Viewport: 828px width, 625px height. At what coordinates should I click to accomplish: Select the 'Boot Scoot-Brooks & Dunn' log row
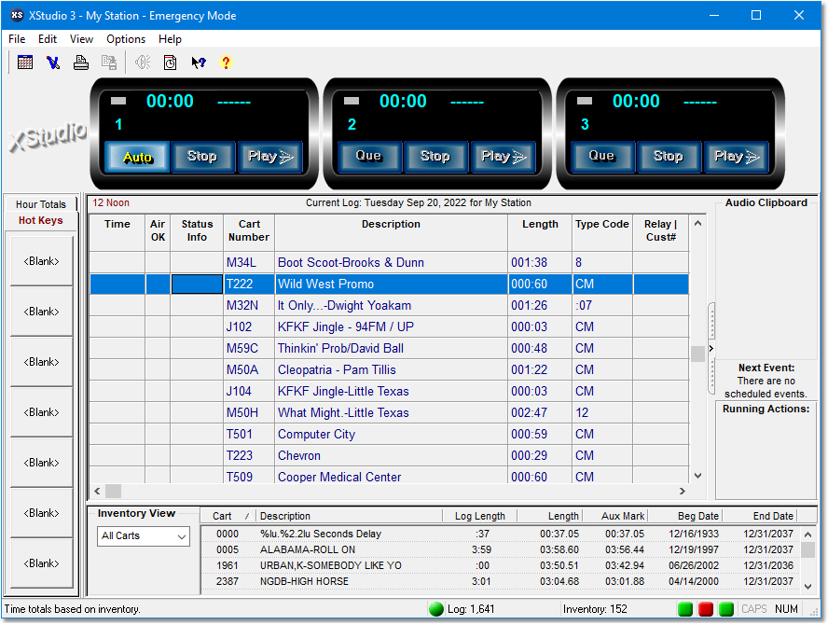click(389, 262)
